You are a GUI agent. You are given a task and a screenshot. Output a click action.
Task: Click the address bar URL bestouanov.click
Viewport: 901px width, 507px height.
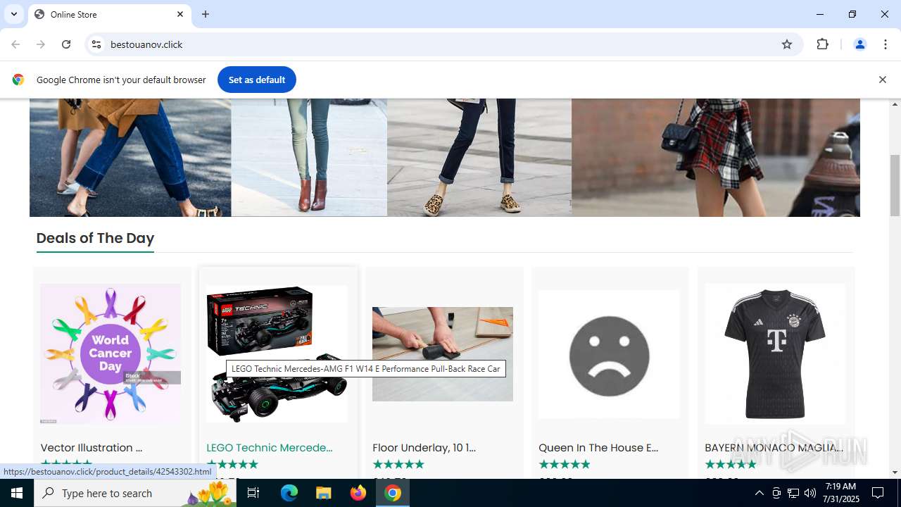pos(146,44)
